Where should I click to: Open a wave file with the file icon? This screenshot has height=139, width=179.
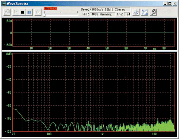(7, 12)
